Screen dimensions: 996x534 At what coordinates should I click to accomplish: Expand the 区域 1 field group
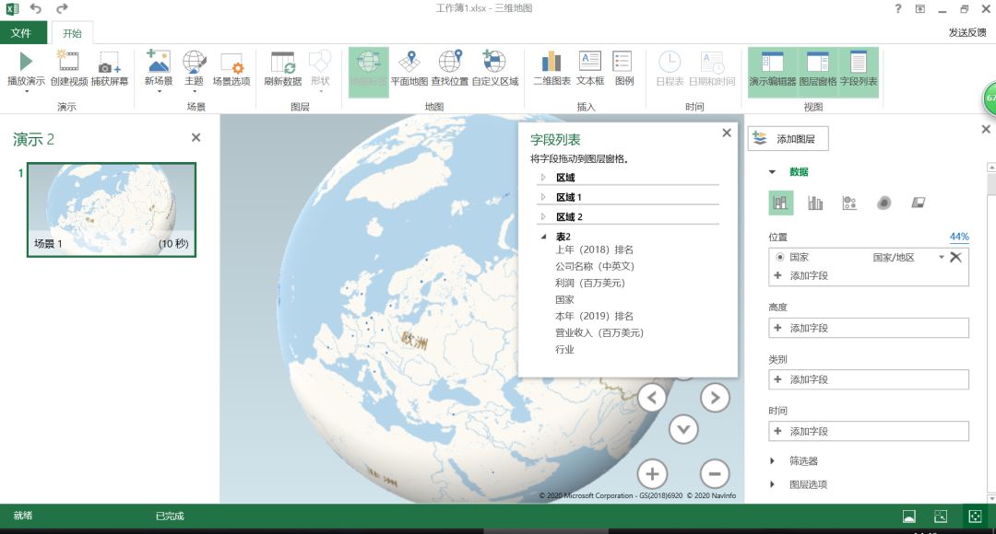click(x=543, y=197)
